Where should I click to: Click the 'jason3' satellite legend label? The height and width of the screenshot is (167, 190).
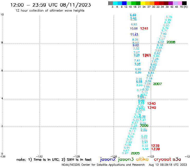click(x=126, y=159)
